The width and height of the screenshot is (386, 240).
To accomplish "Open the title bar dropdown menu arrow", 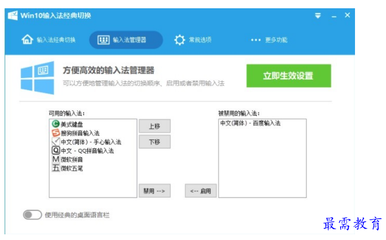I will click(318, 16).
